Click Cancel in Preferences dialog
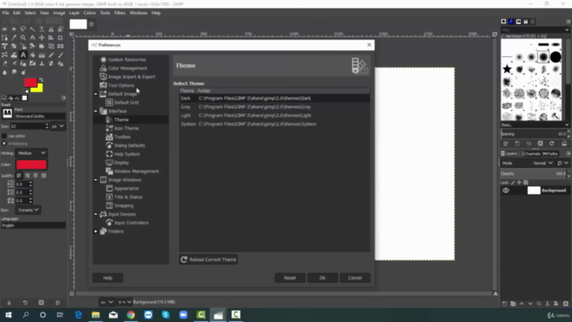 pos(355,278)
